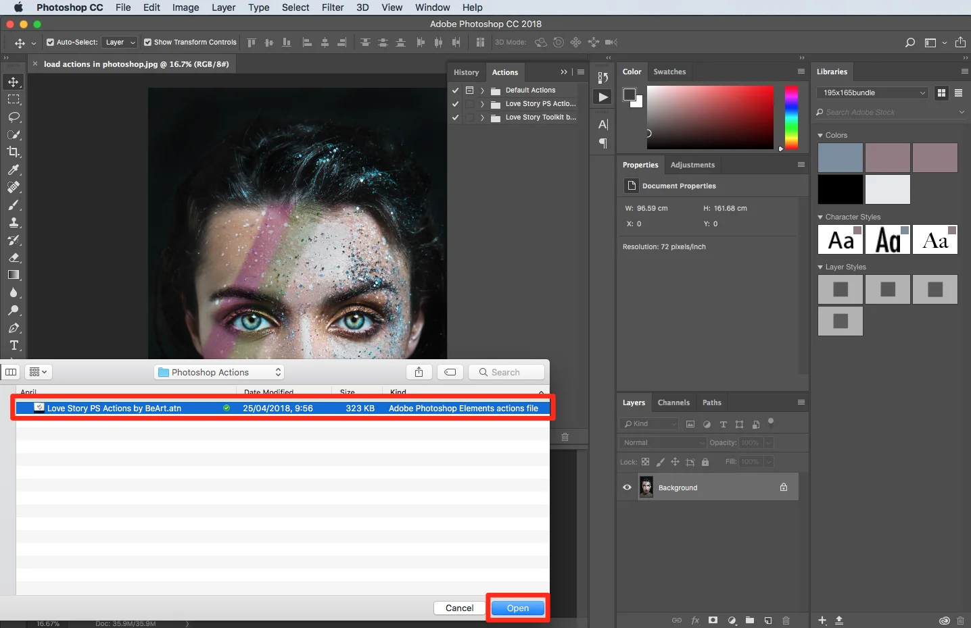This screenshot has width=971, height=628.
Task: Select the Brush tool
Action: click(14, 205)
